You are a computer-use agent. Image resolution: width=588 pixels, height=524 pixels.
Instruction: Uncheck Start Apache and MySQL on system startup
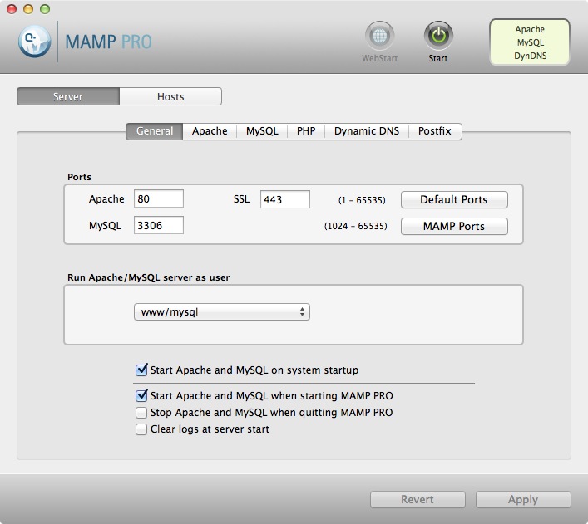pos(141,370)
